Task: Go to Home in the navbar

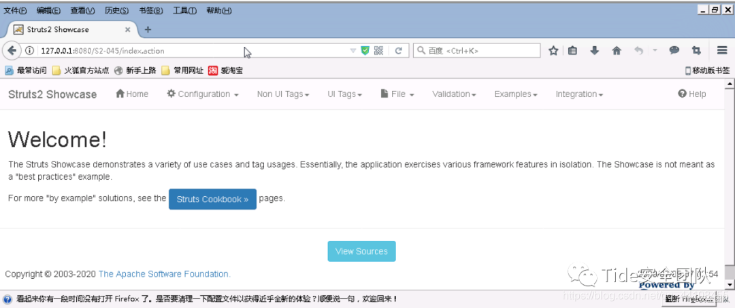Action: pyautogui.click(x=132, y=94)
